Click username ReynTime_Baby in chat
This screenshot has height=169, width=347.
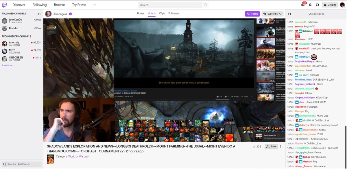pos(303,79)
